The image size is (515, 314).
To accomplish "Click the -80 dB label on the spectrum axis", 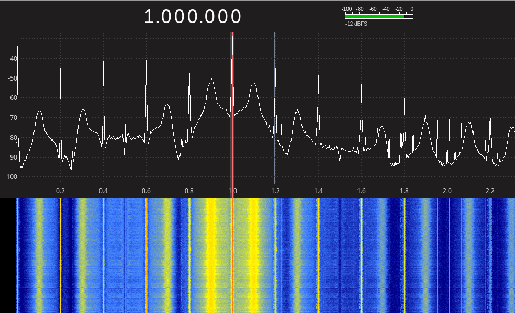I will [x=13, y=137].
